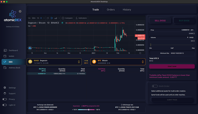Click the Compare label in chart toolbar

tap(69, 18)
